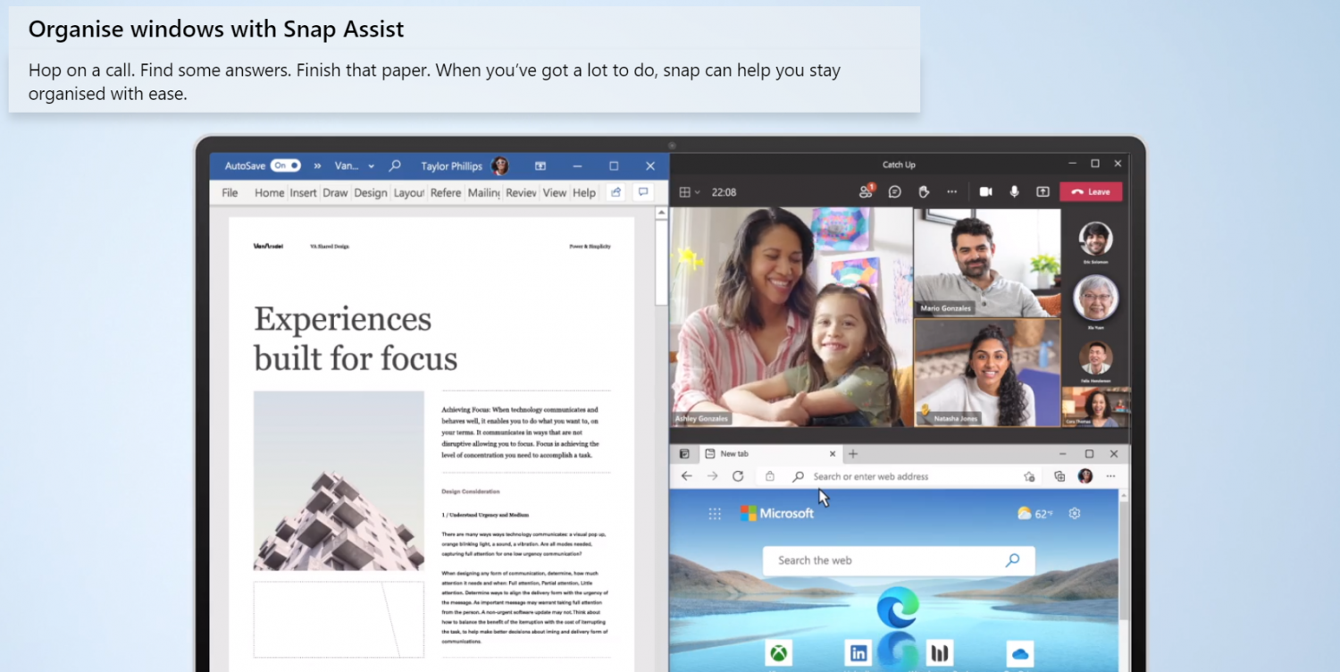Open the Teams view layout dropdown
The image size is (1340, 672).
point(690,192)
